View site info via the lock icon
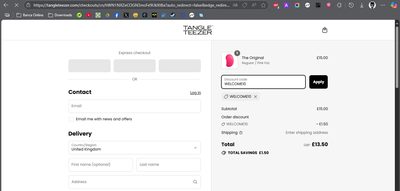Viewport: 400px width, 191px height. (28, 5)
